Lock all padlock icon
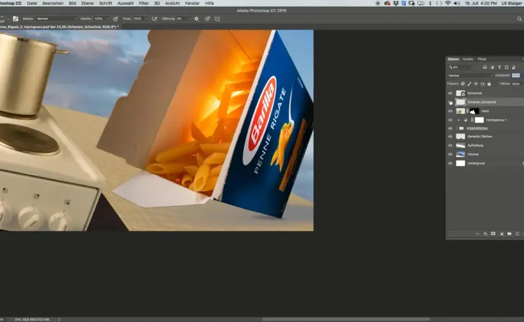The width and height of the screenshot is (524, 322). [x=489, y=83]
